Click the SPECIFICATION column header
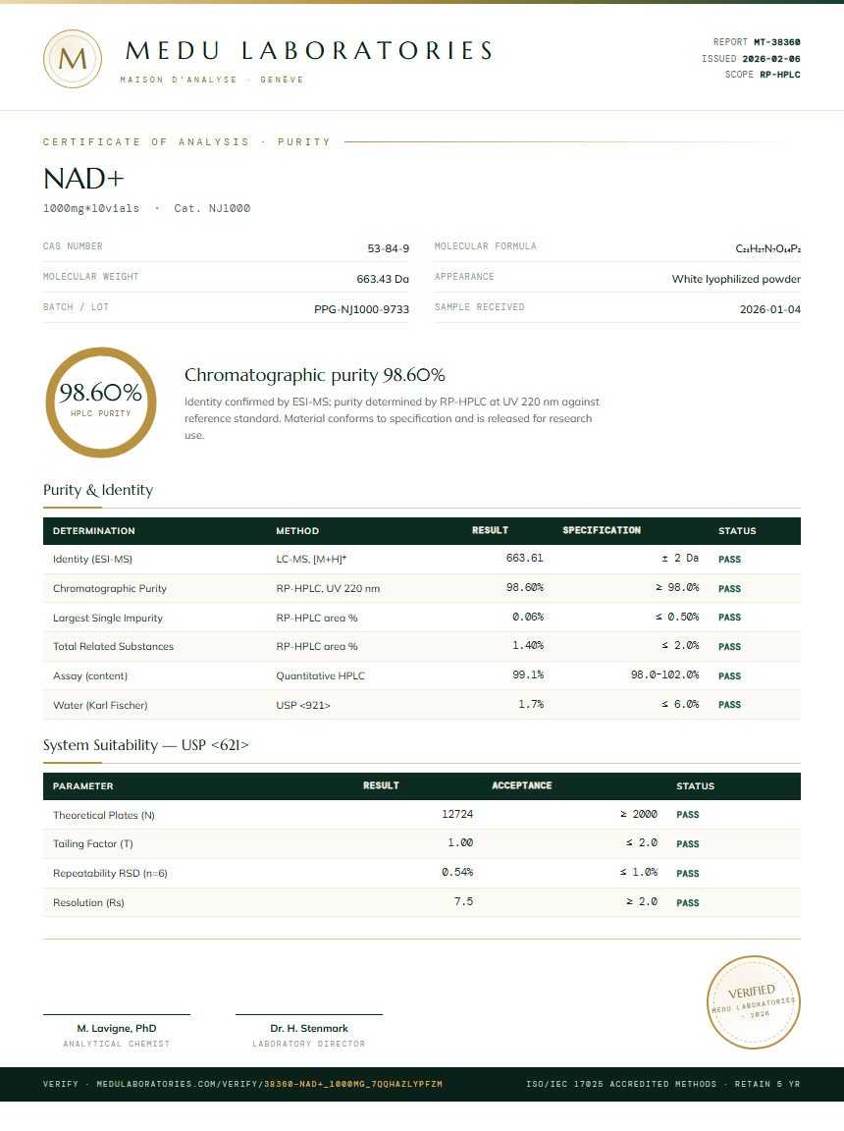This screenshot has height=1131, width=844. point(602,530)
